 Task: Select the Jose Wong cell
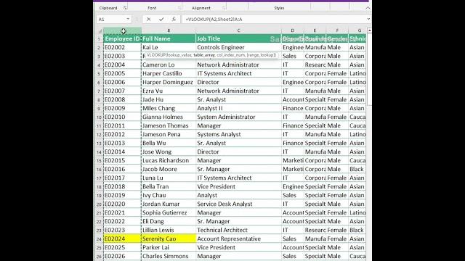coord(169,152)
